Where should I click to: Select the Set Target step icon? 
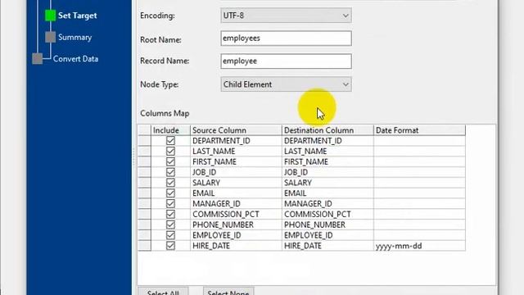click(x=50, y=16)
